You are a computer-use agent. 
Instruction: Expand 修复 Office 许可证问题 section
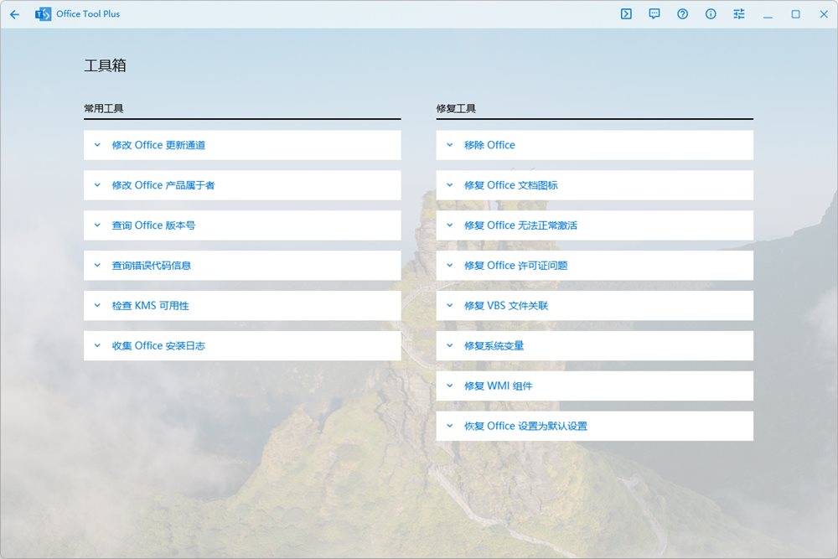[594, 266]
